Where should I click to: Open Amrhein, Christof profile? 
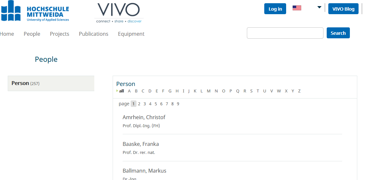click(x=144, y=117)
